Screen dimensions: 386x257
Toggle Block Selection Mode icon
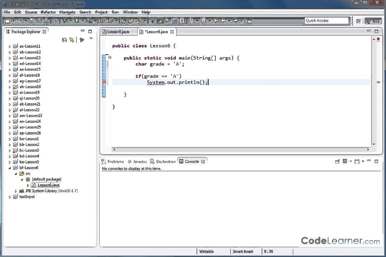174,21
